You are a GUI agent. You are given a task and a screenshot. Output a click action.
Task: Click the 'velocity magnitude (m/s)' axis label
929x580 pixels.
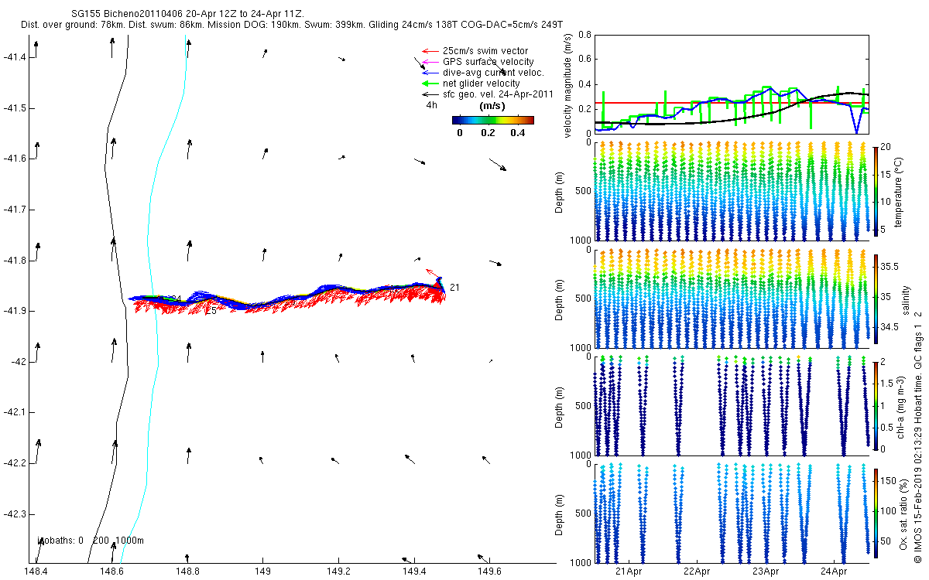[568, 86]
